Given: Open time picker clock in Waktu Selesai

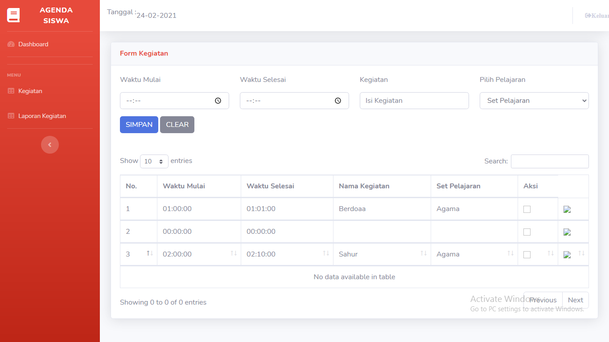Looking at the screenshot, I should tap(338, 101).
